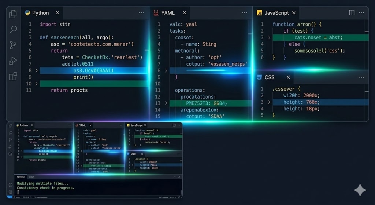The width and height of the screenshot is (375, 205).
Task: Click 'somososolel('css');' in large JavaScript editor
Action: click(x=320, y=51)
